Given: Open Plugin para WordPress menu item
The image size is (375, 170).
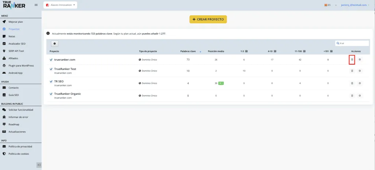Looking at the screenshot, I should (x=21, y=65).
